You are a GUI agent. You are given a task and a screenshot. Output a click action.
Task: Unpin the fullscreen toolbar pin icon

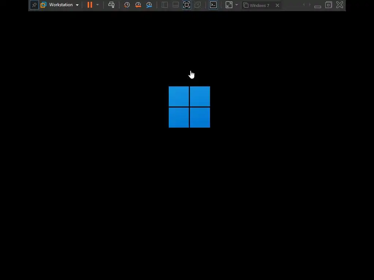(x=34, y=5)
